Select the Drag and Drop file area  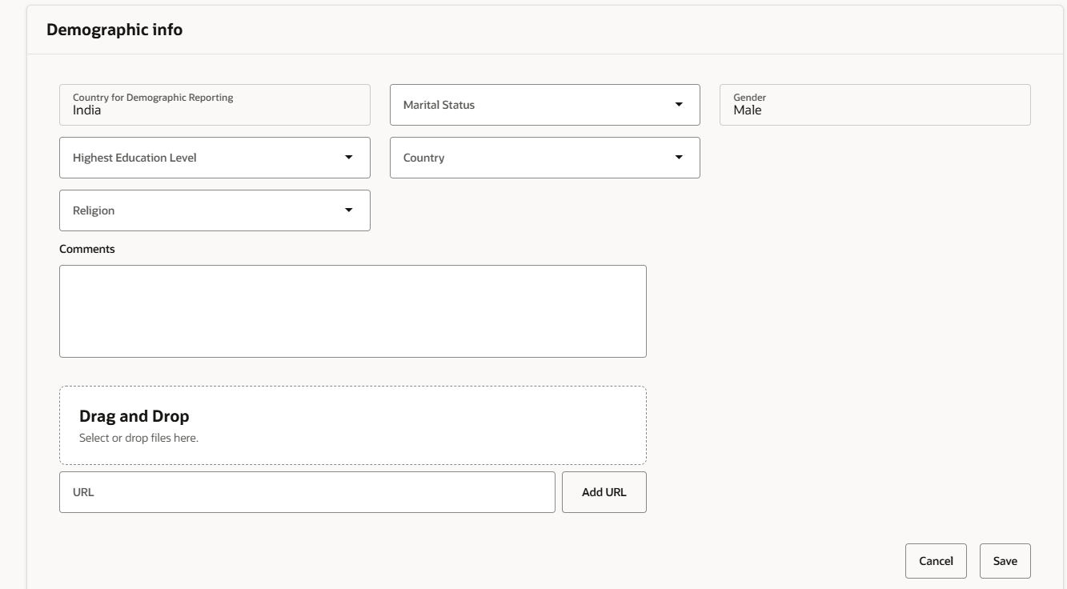coord(352,424)
